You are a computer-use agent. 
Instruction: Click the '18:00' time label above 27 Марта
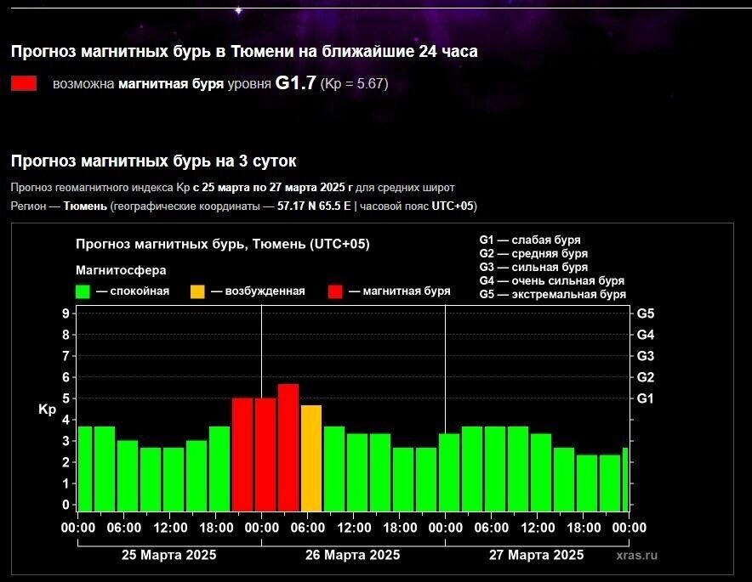(x=584, y=528)
